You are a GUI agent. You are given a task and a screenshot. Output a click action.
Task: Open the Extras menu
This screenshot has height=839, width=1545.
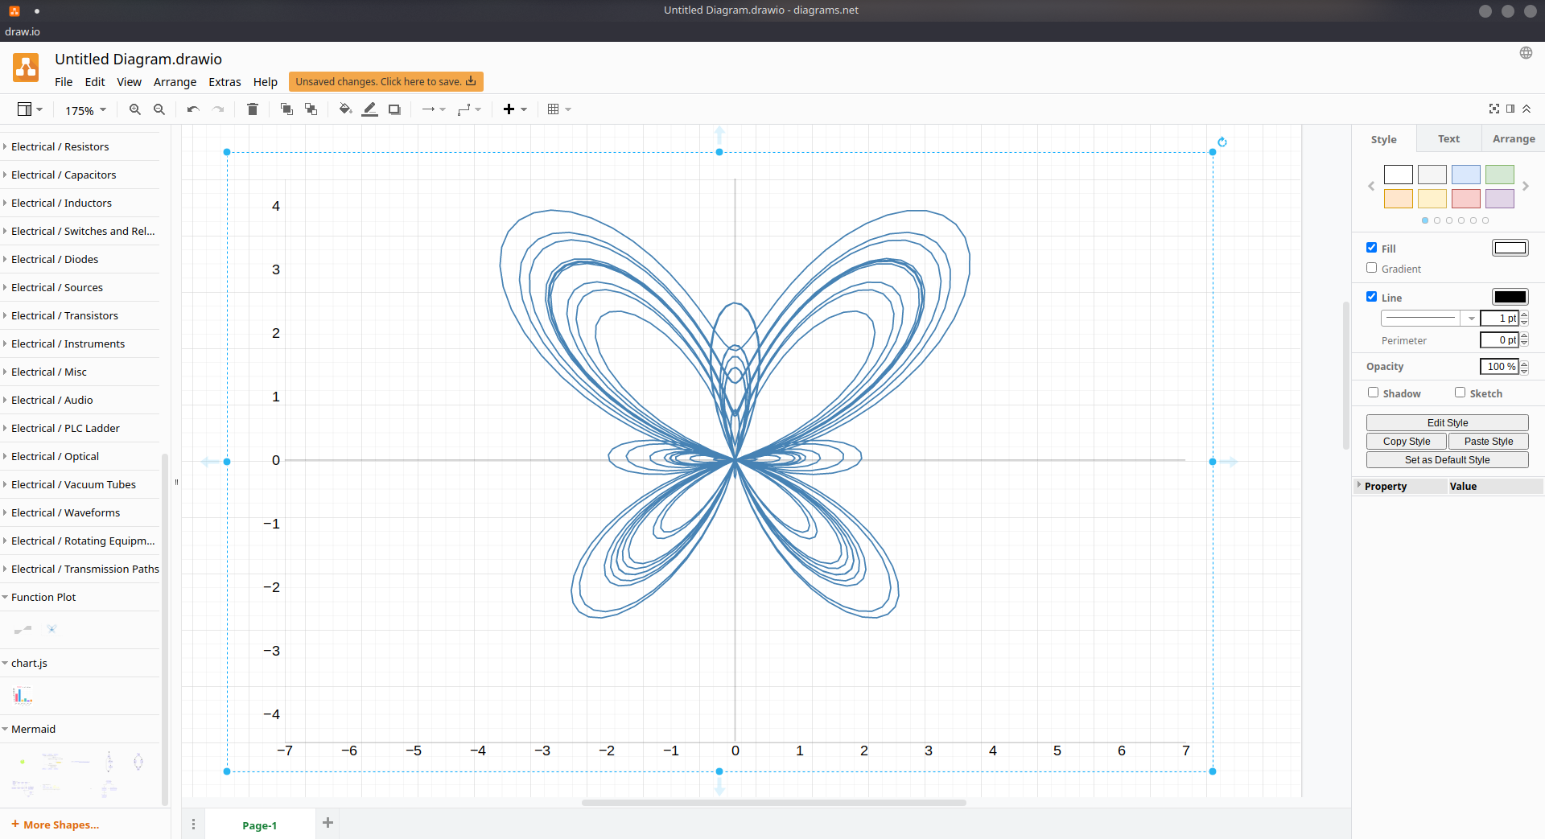[225, 82]
